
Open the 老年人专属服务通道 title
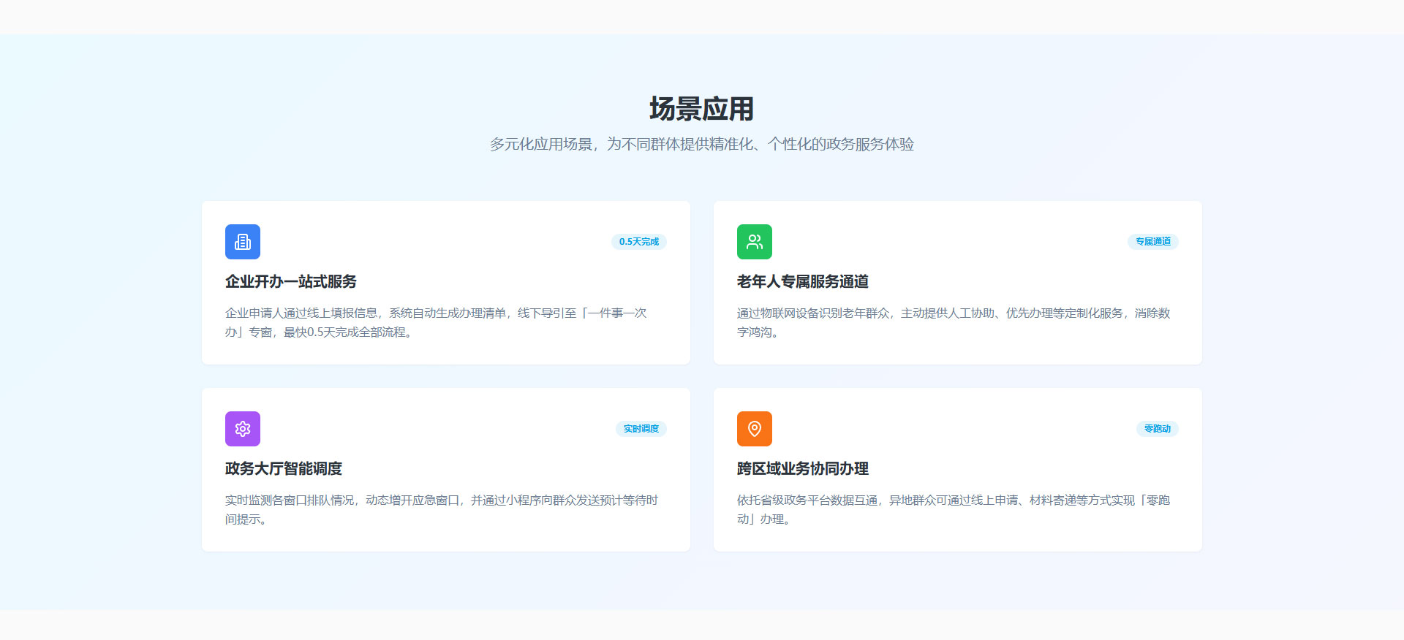(x=803, y=281)
